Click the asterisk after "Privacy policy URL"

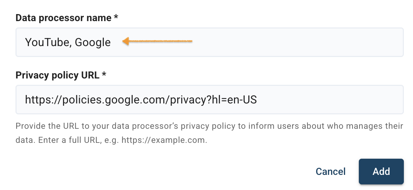coord(103,75)
